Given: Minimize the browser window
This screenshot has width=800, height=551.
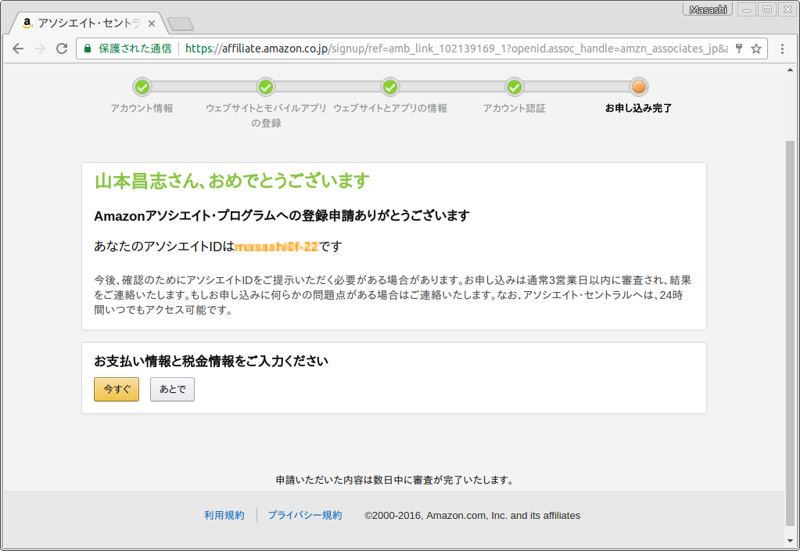Looking at the screenshot, I should 746,9.
